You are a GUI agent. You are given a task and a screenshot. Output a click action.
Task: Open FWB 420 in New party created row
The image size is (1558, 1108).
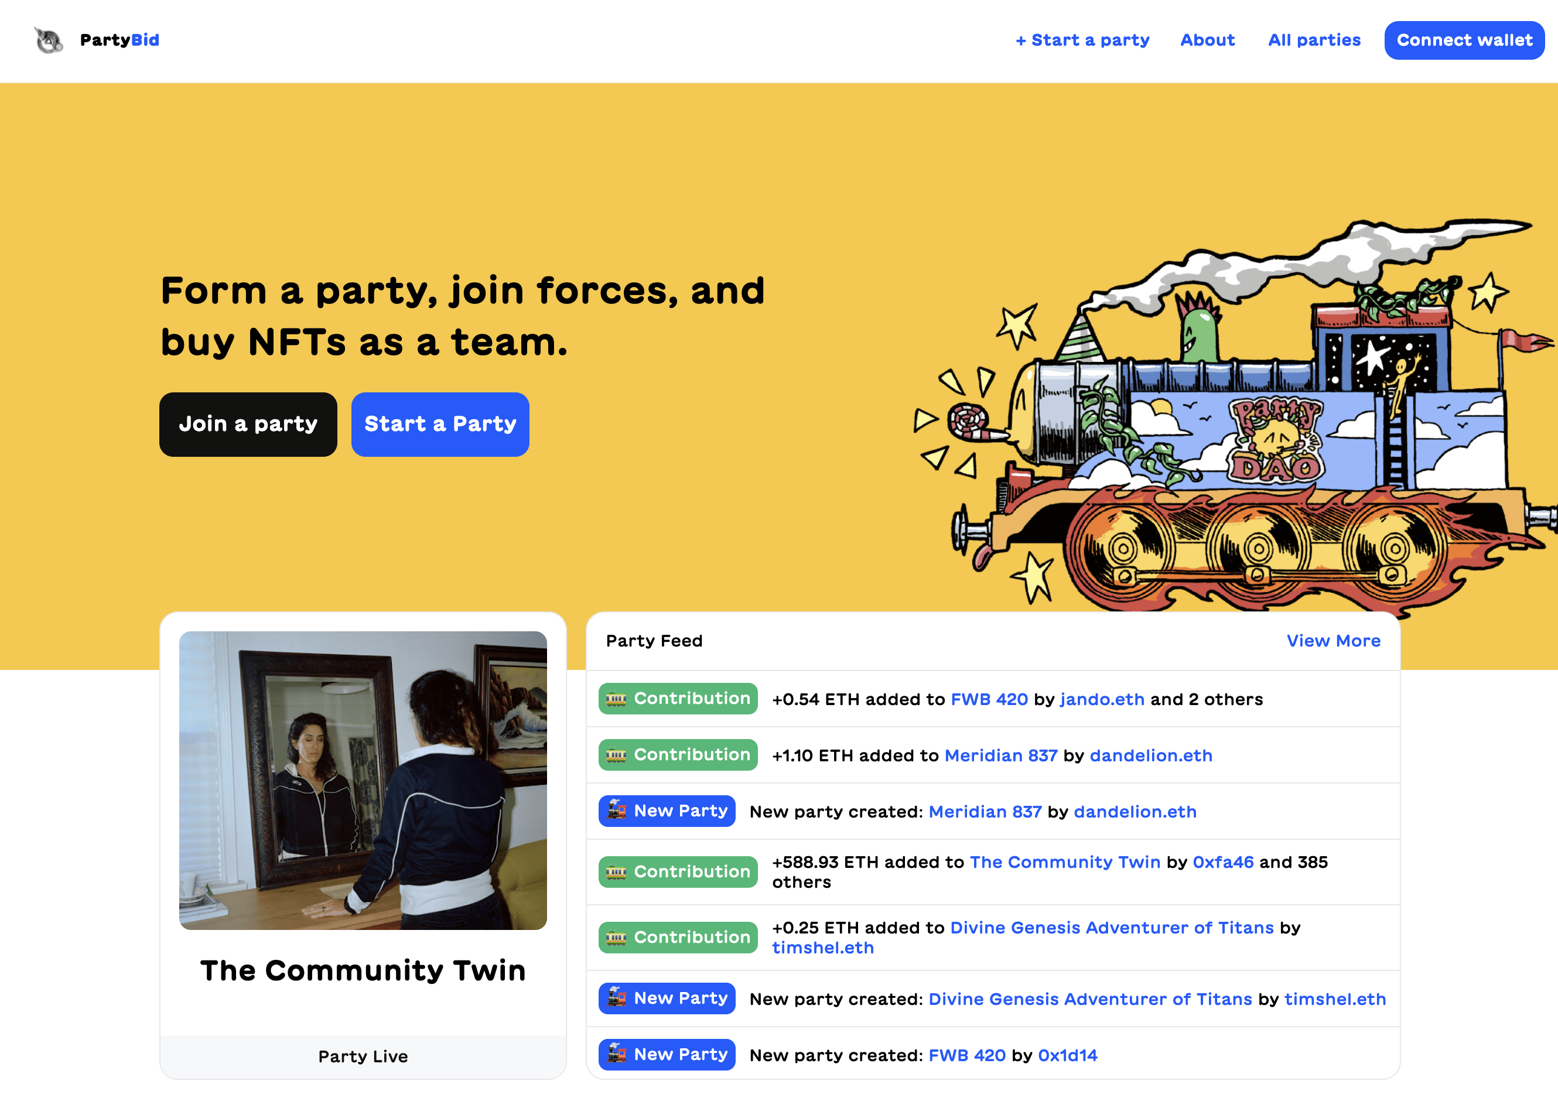point(967,1055)
